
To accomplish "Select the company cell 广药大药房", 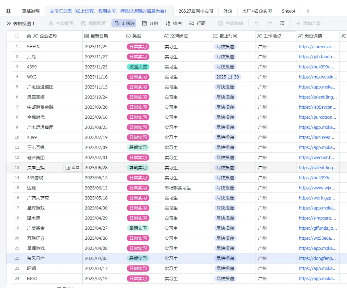I will point(47,198).
